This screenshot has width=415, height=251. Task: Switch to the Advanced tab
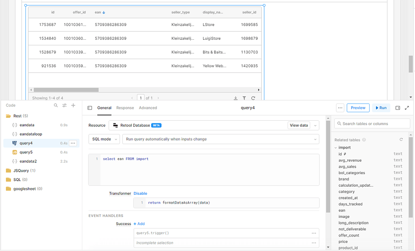[148, 108]
